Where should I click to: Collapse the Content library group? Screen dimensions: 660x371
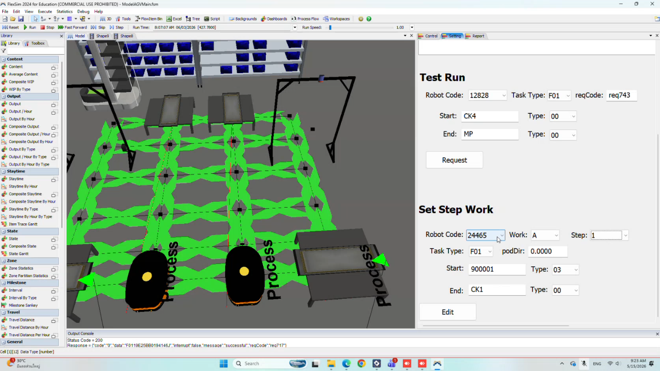[4, 59]
